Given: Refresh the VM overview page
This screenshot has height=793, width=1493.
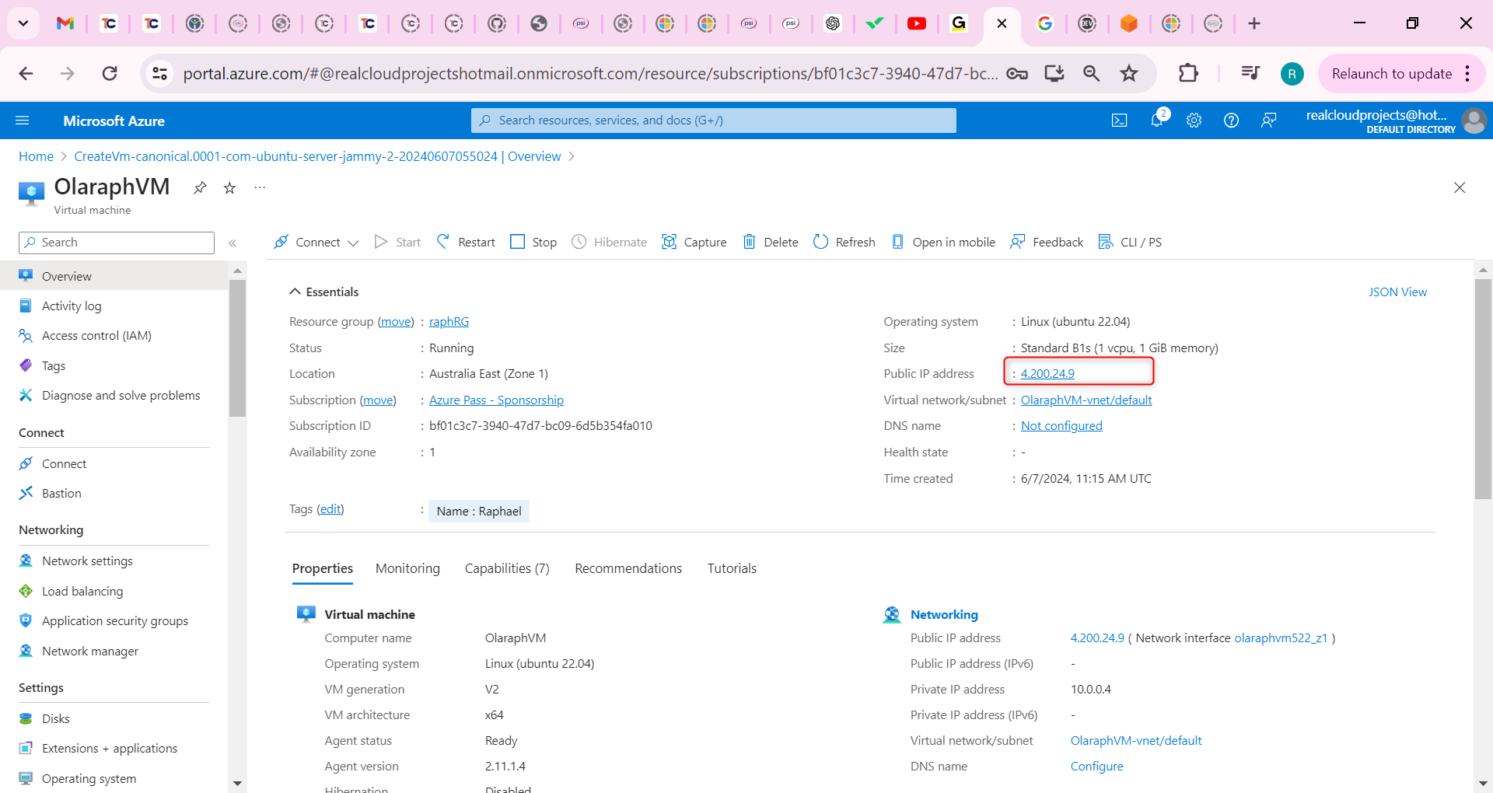Looking at the screenshot, I should 844,242.
